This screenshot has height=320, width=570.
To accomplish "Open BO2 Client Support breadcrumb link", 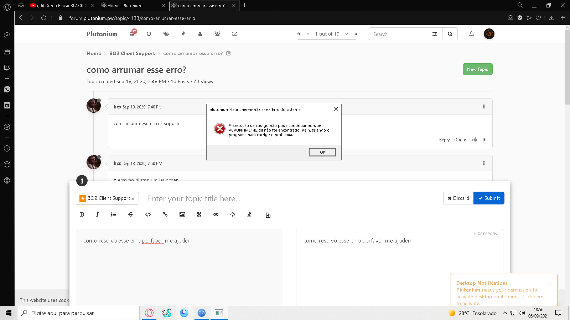I will (132, 53).
